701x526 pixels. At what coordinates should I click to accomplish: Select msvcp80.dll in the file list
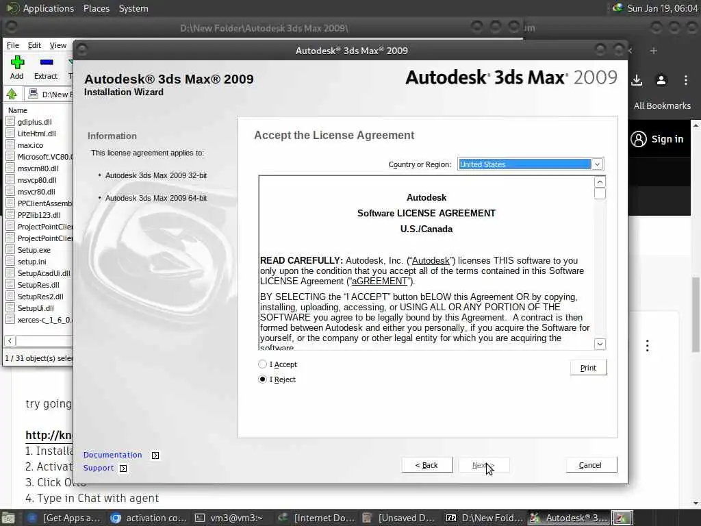pos(37,180)
